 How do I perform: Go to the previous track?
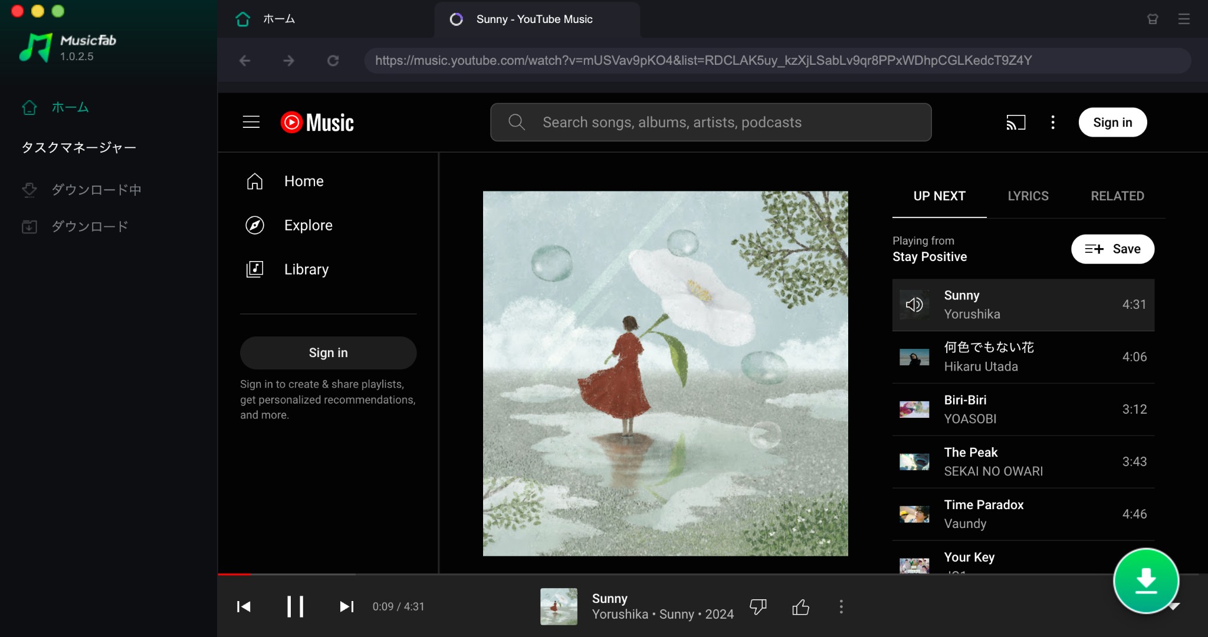(244, 606)
